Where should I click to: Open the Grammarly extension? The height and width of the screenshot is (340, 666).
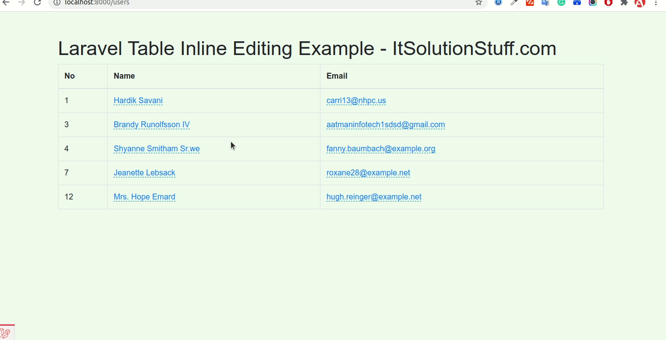click(x=561, y=2)
